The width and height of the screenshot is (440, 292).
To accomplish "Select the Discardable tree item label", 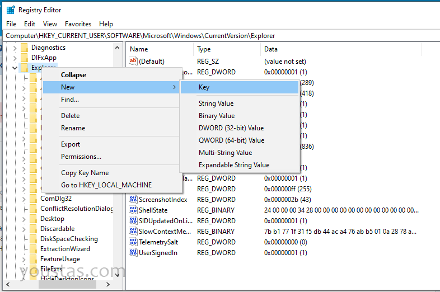I will (58, 229).
